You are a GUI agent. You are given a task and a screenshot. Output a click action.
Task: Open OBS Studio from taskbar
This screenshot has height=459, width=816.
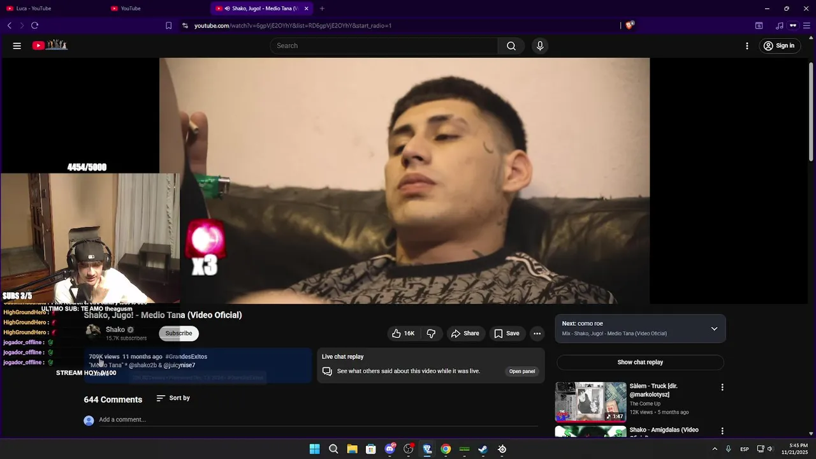click(409, 449)
